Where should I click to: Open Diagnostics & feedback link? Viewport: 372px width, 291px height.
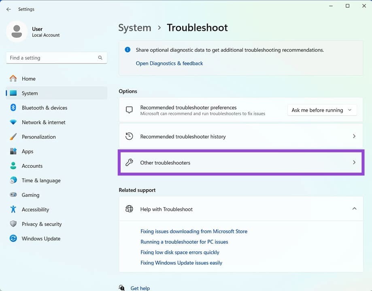click(x=169, y=63)
